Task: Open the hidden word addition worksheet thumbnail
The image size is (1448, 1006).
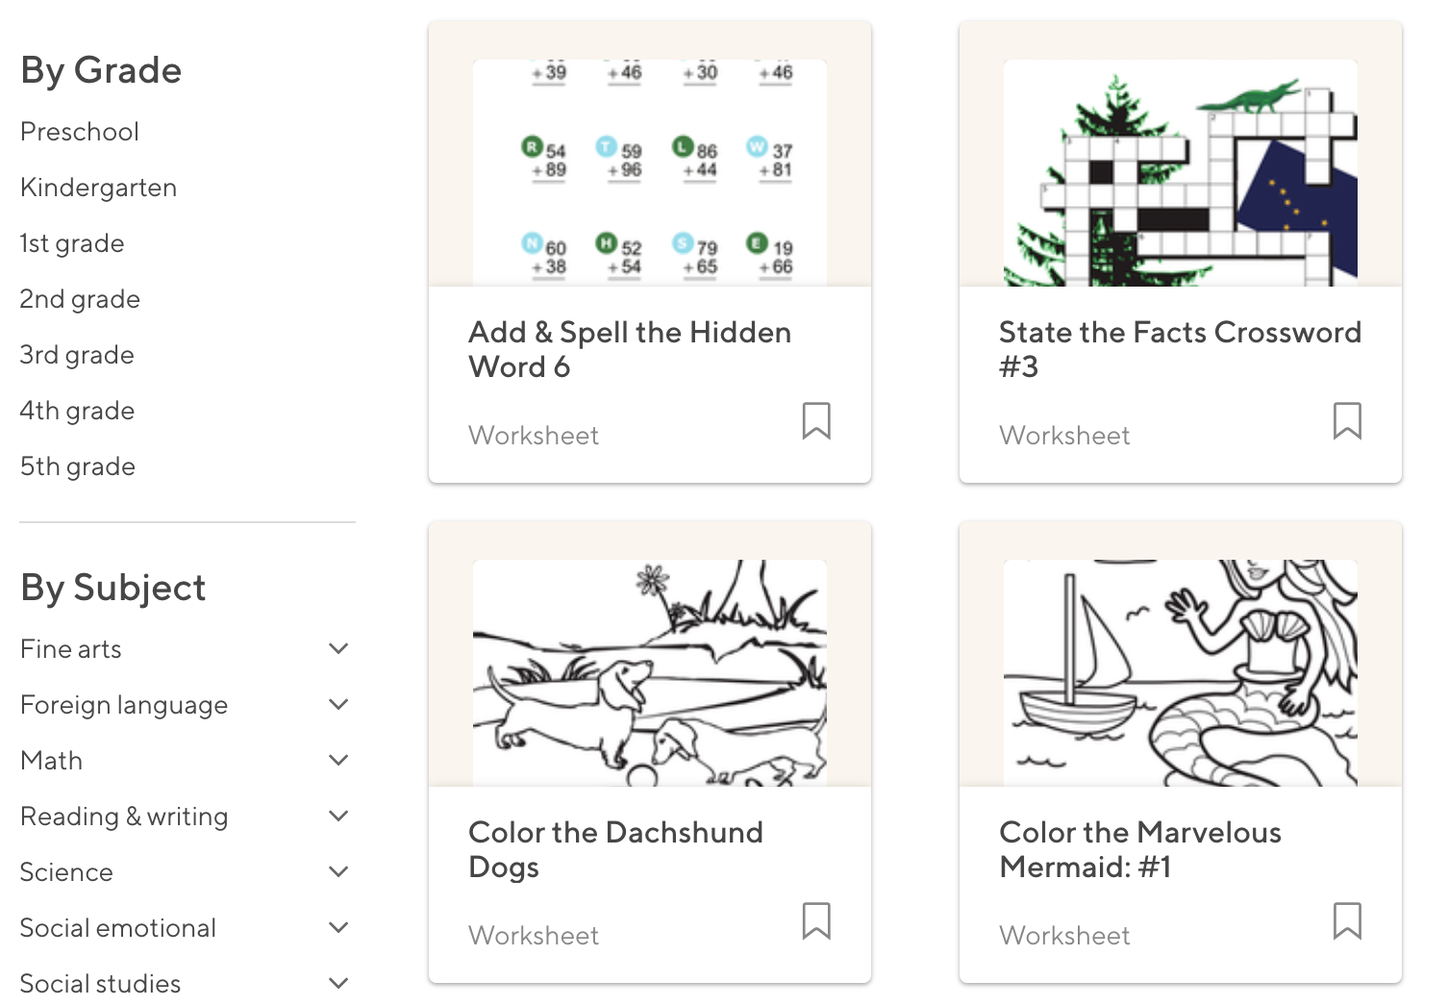Action: point(650,173)
